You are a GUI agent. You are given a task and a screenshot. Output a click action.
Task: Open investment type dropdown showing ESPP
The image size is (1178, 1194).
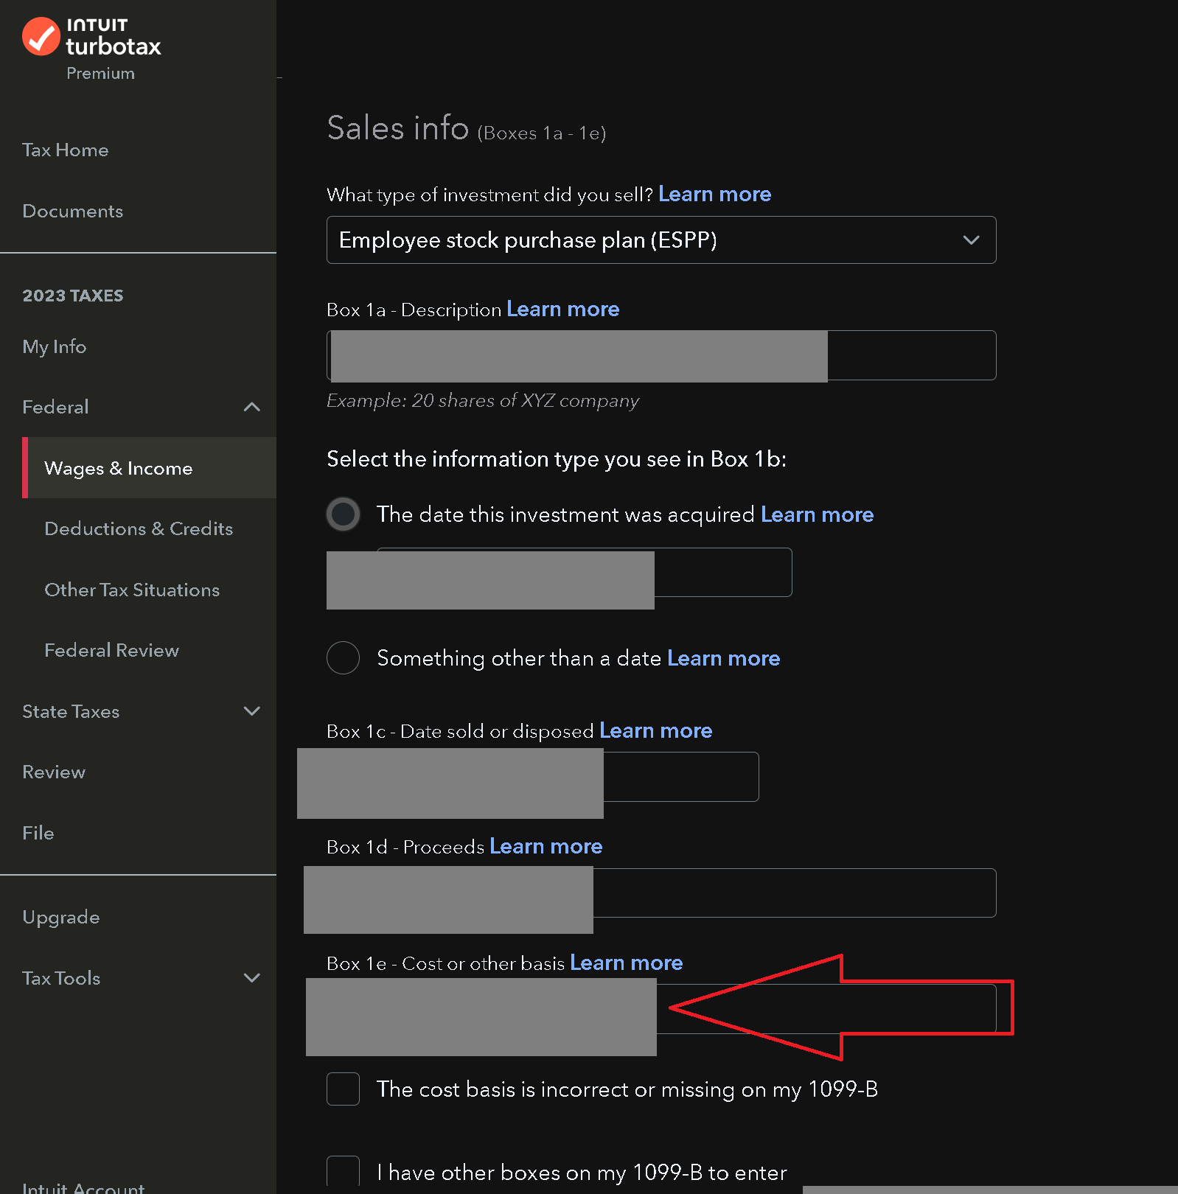point(661,240)
